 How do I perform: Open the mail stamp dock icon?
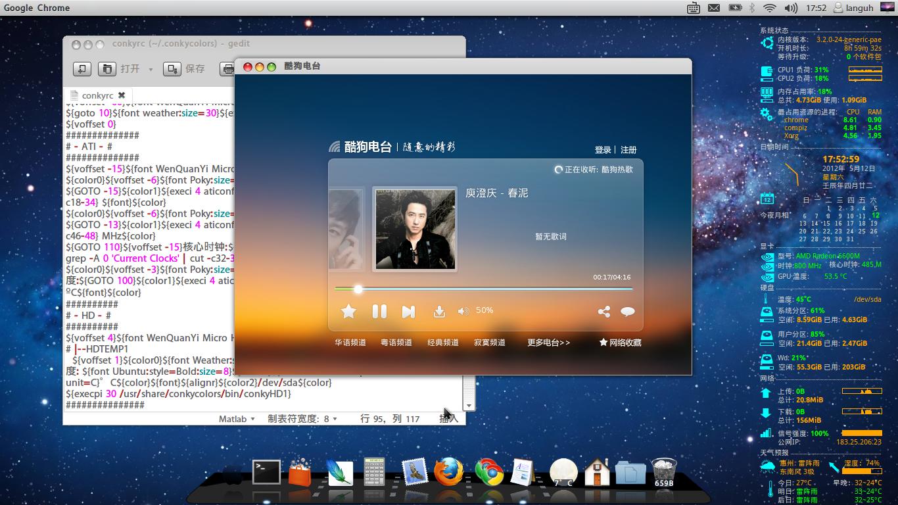(x=415, y=472)
